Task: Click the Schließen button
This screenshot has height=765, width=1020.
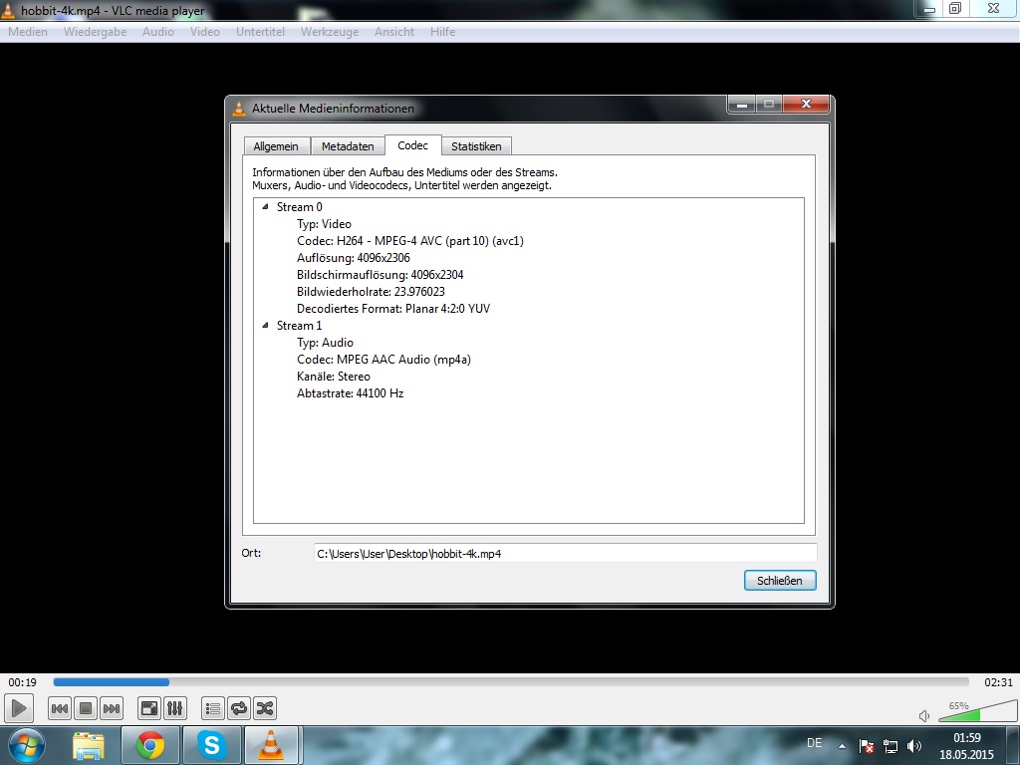Action: pyautogui.click(x=780, y=581)
